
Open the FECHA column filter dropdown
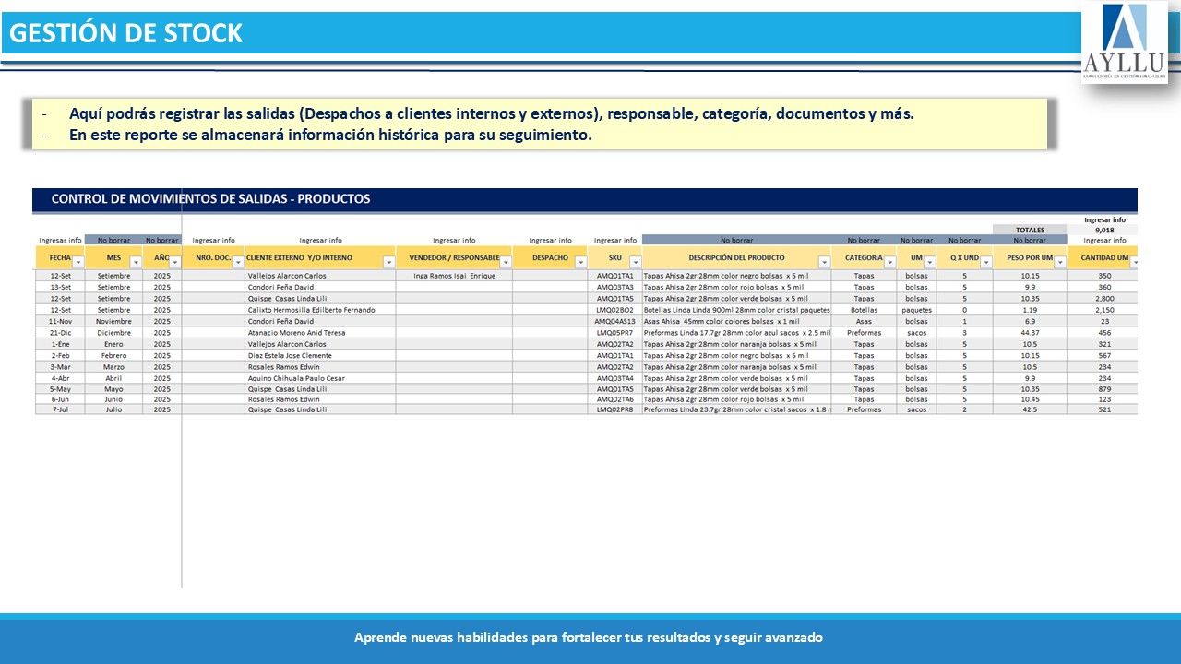point(78,263)
